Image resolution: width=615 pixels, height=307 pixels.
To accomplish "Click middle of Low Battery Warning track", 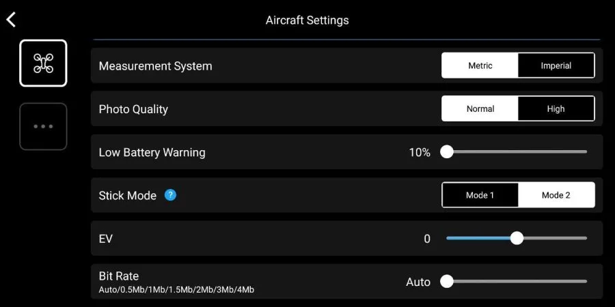I will [517, 151].
